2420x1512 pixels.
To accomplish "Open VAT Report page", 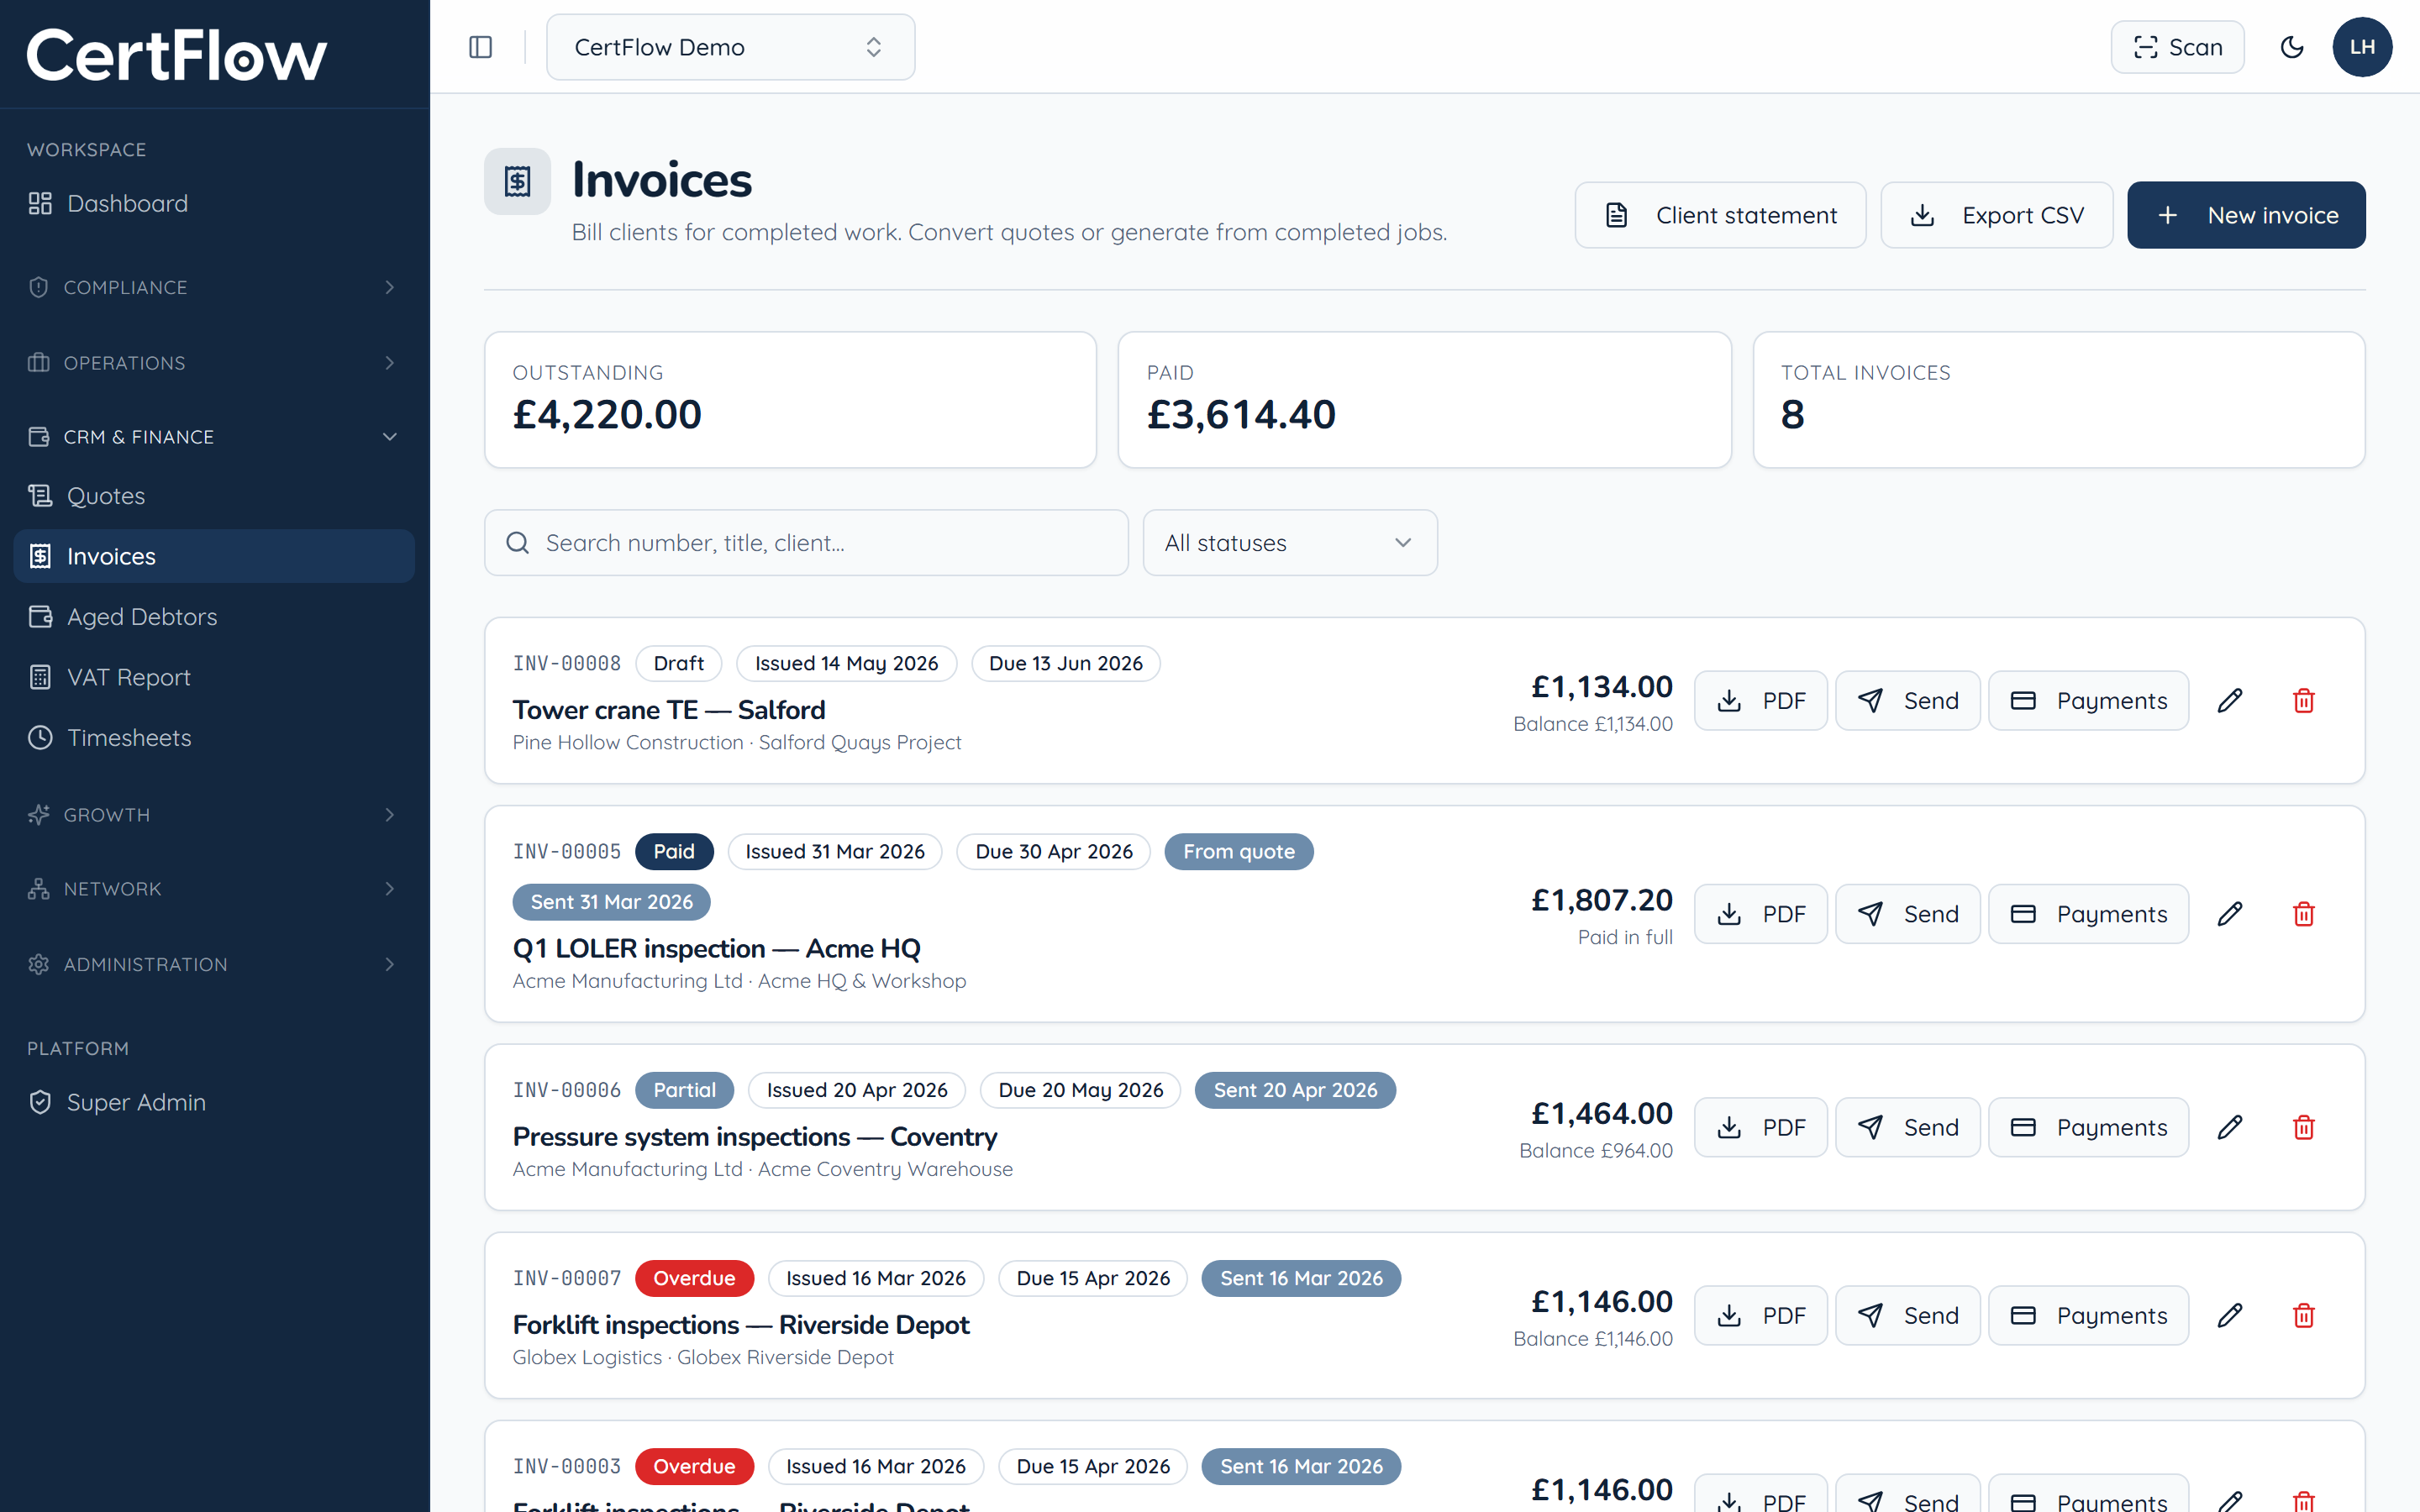I will pyautogui.click(x=214, y=677).
